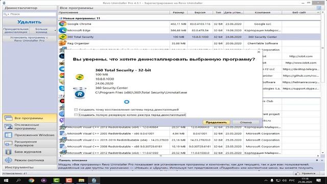Click taskbar search icon

(x=18, y=180)
